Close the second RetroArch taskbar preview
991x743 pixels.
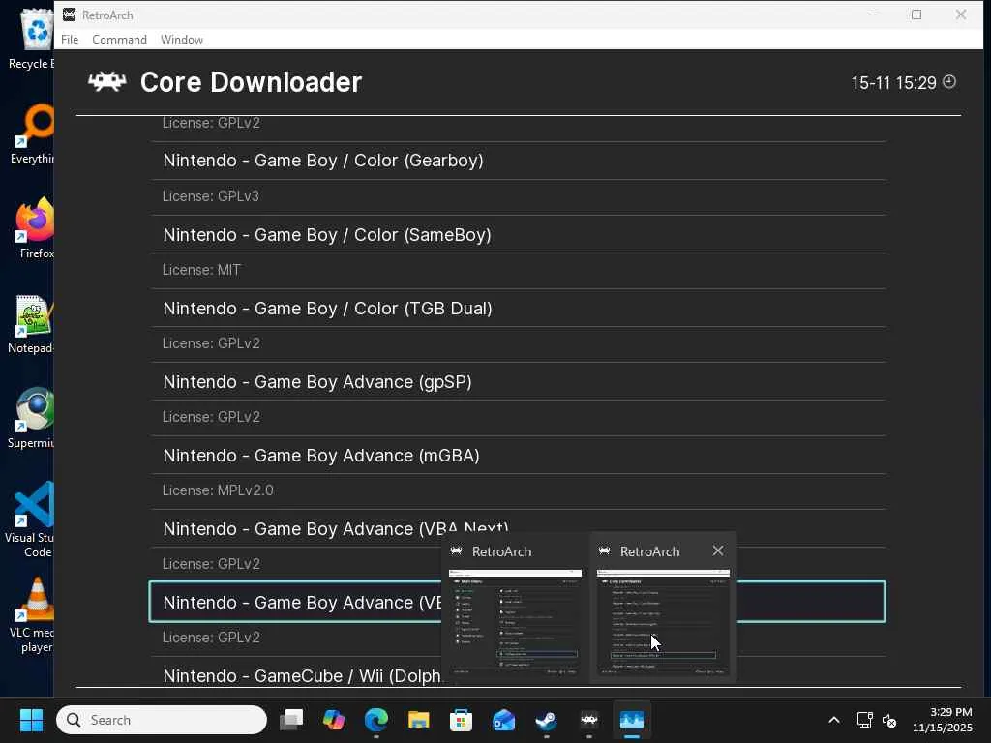718,550
